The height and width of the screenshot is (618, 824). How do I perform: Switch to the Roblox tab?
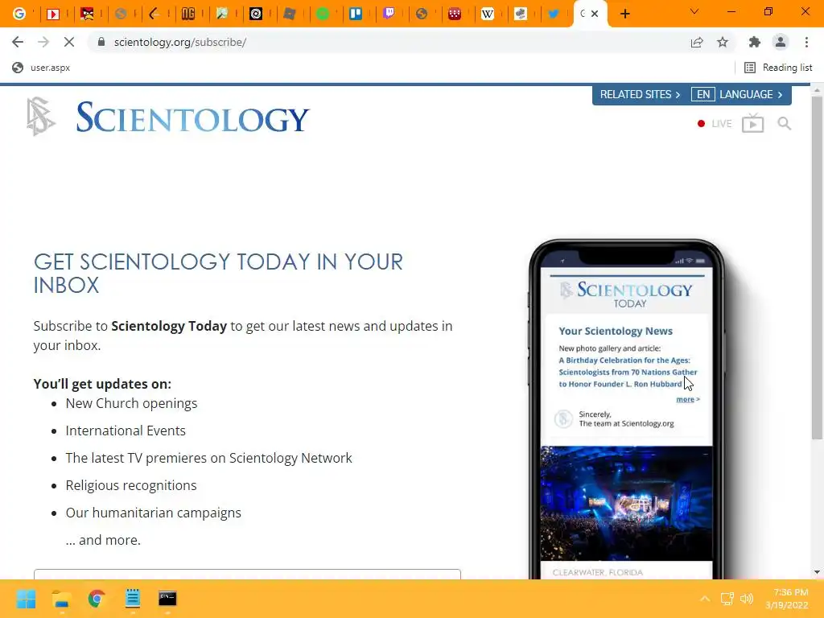(x=289, y=14)
